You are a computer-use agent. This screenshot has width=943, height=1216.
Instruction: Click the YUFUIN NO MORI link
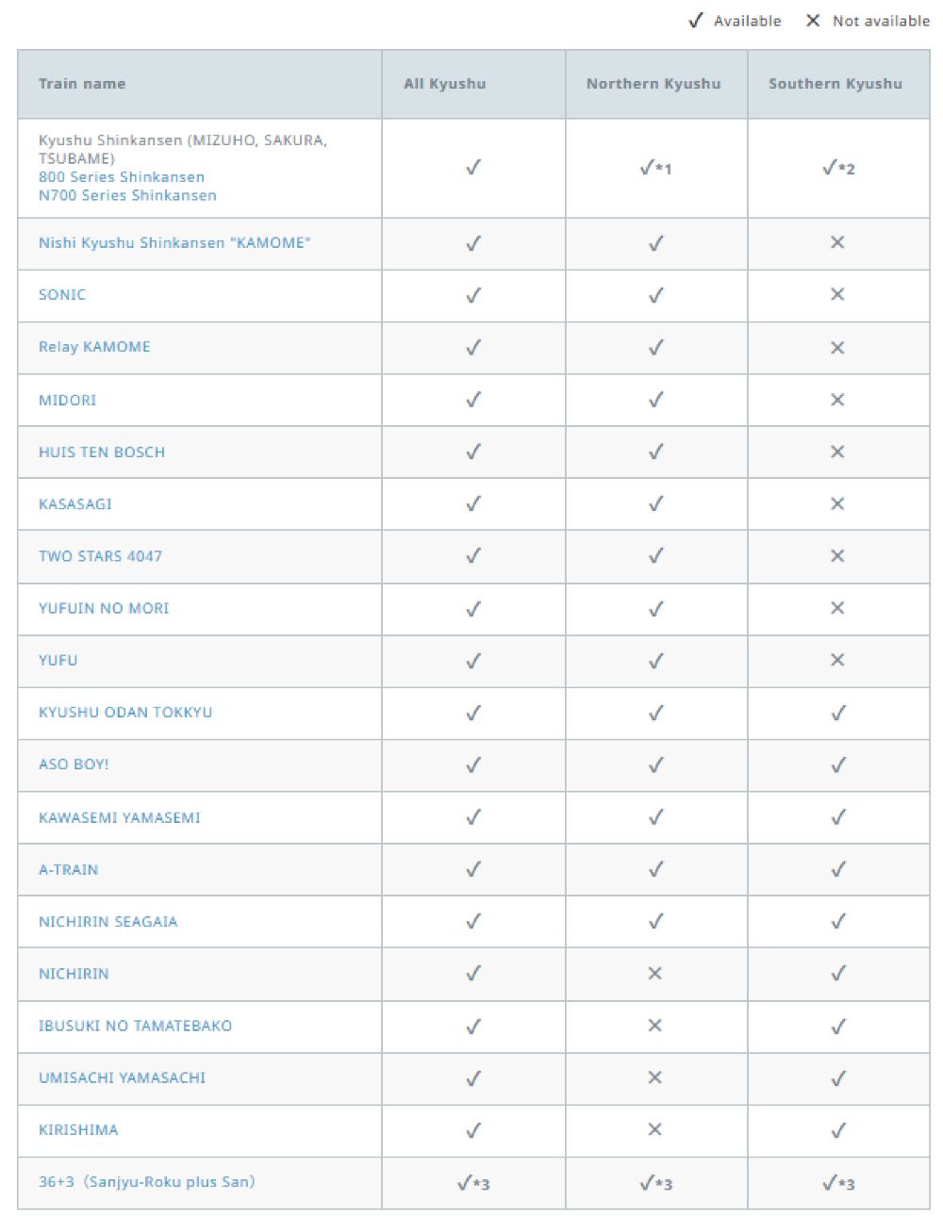click(104, 609)
